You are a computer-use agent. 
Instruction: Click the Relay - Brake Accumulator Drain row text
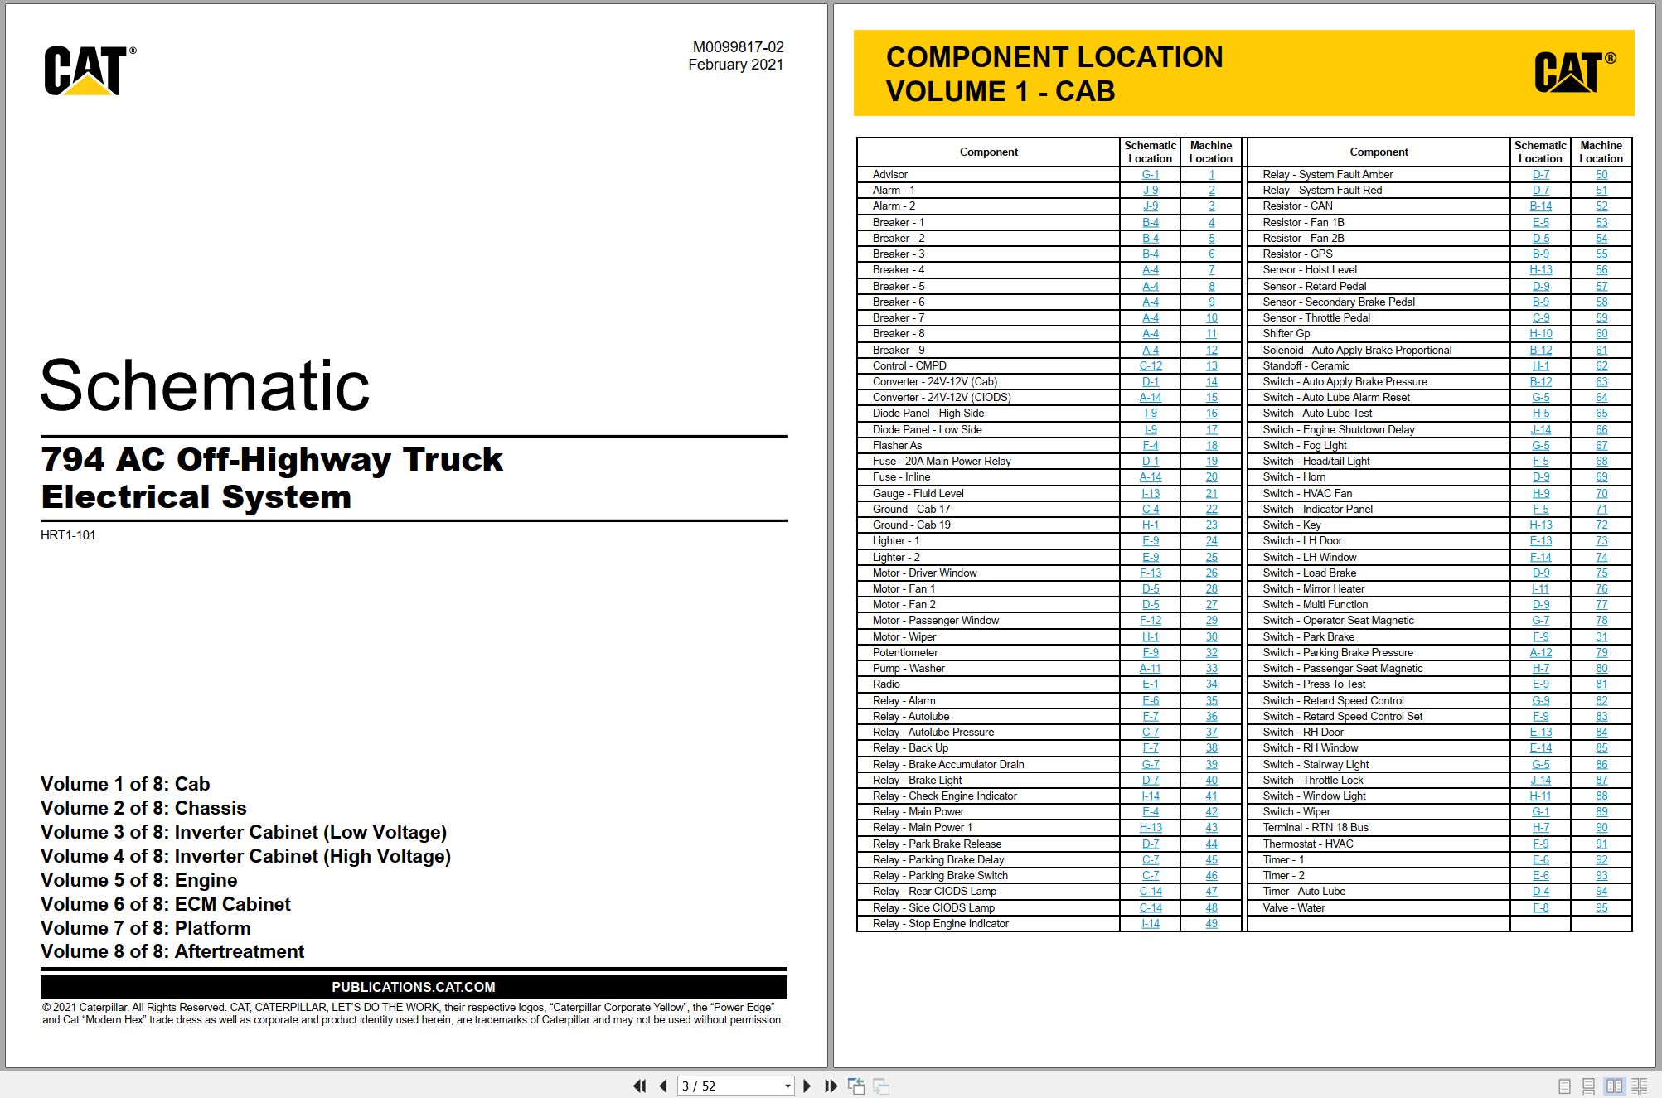[948, 764]
